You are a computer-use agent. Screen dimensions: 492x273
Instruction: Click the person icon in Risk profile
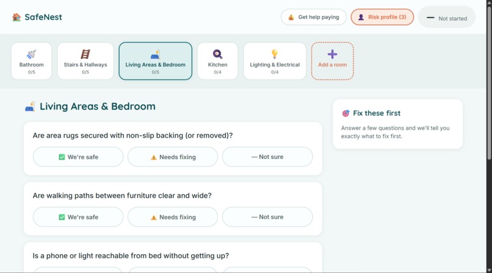pos(361,17)
